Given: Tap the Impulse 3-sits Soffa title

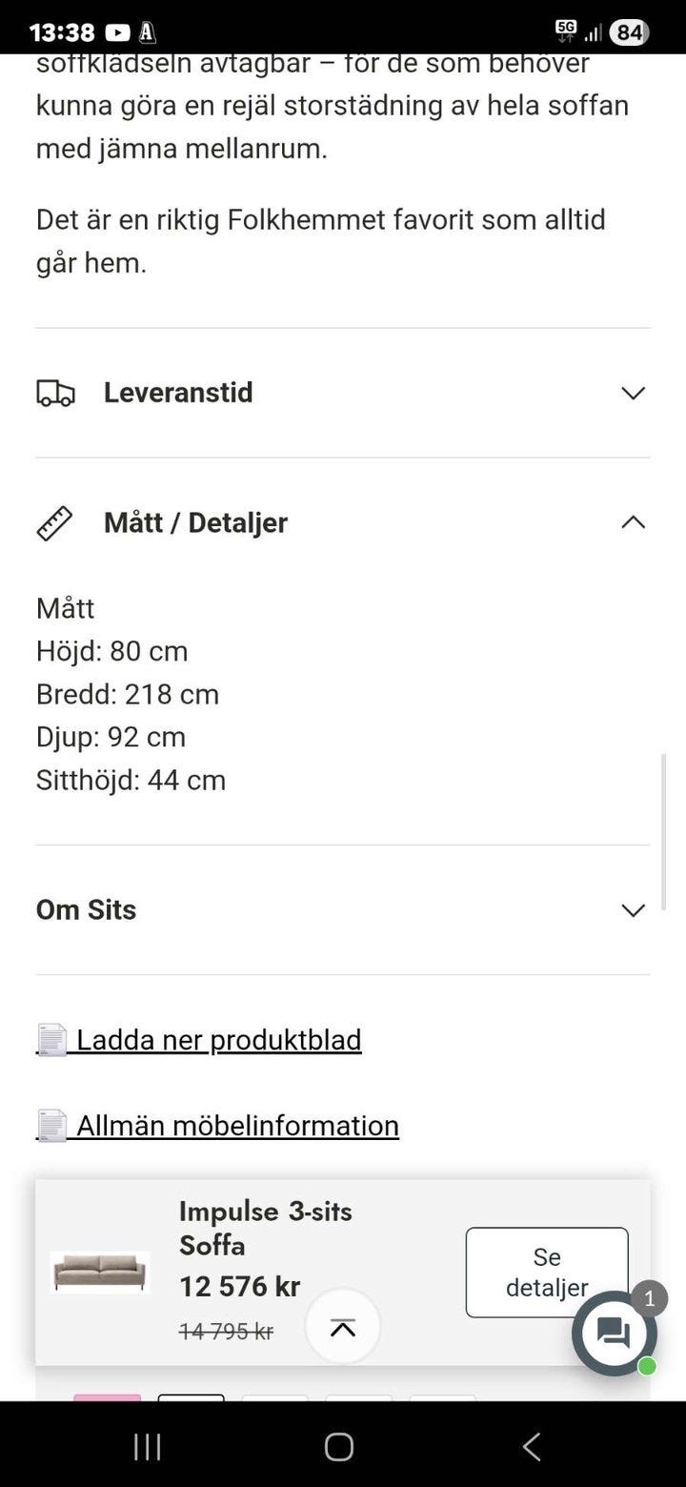Looking at the screenshot, I should click(x=266, y=1228).
